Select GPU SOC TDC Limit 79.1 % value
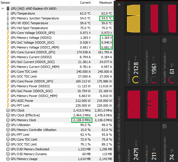This screenshot has height=162, width=178. tap(85, 144)
